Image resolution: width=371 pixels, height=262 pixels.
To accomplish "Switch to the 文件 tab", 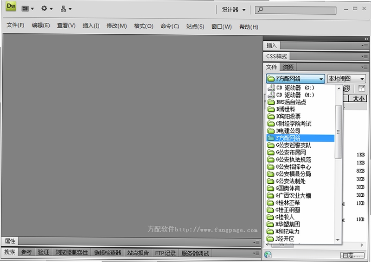I will coord(271,67).
